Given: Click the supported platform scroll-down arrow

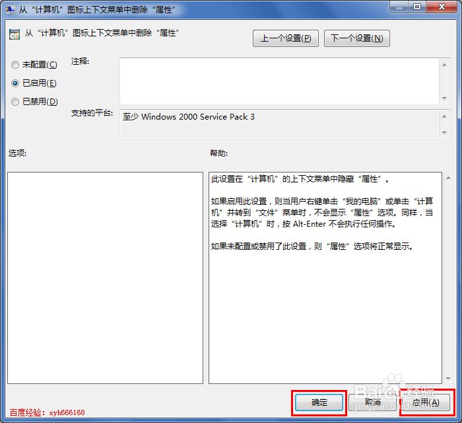Looking at the screenshot, I should [x=444, y=133].
